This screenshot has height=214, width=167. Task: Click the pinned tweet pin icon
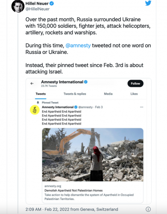[38, 102]
